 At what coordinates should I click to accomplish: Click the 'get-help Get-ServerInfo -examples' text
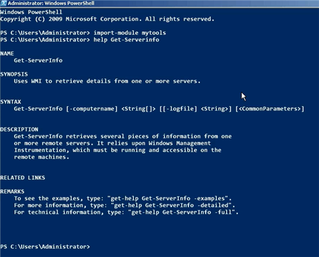tap(169, 198)
